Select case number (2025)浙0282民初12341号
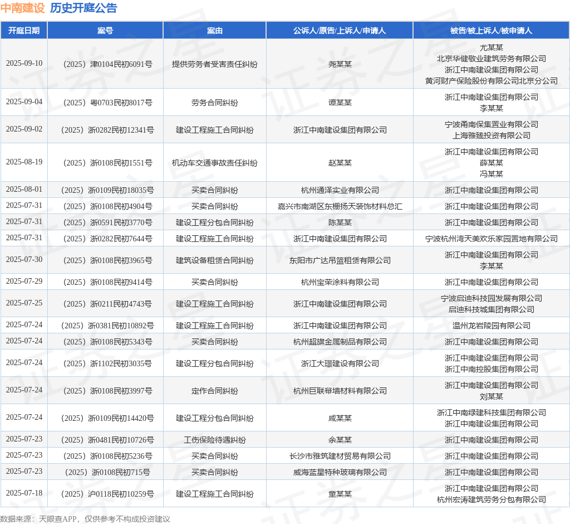The image size is (570, 524). (107, 130)
